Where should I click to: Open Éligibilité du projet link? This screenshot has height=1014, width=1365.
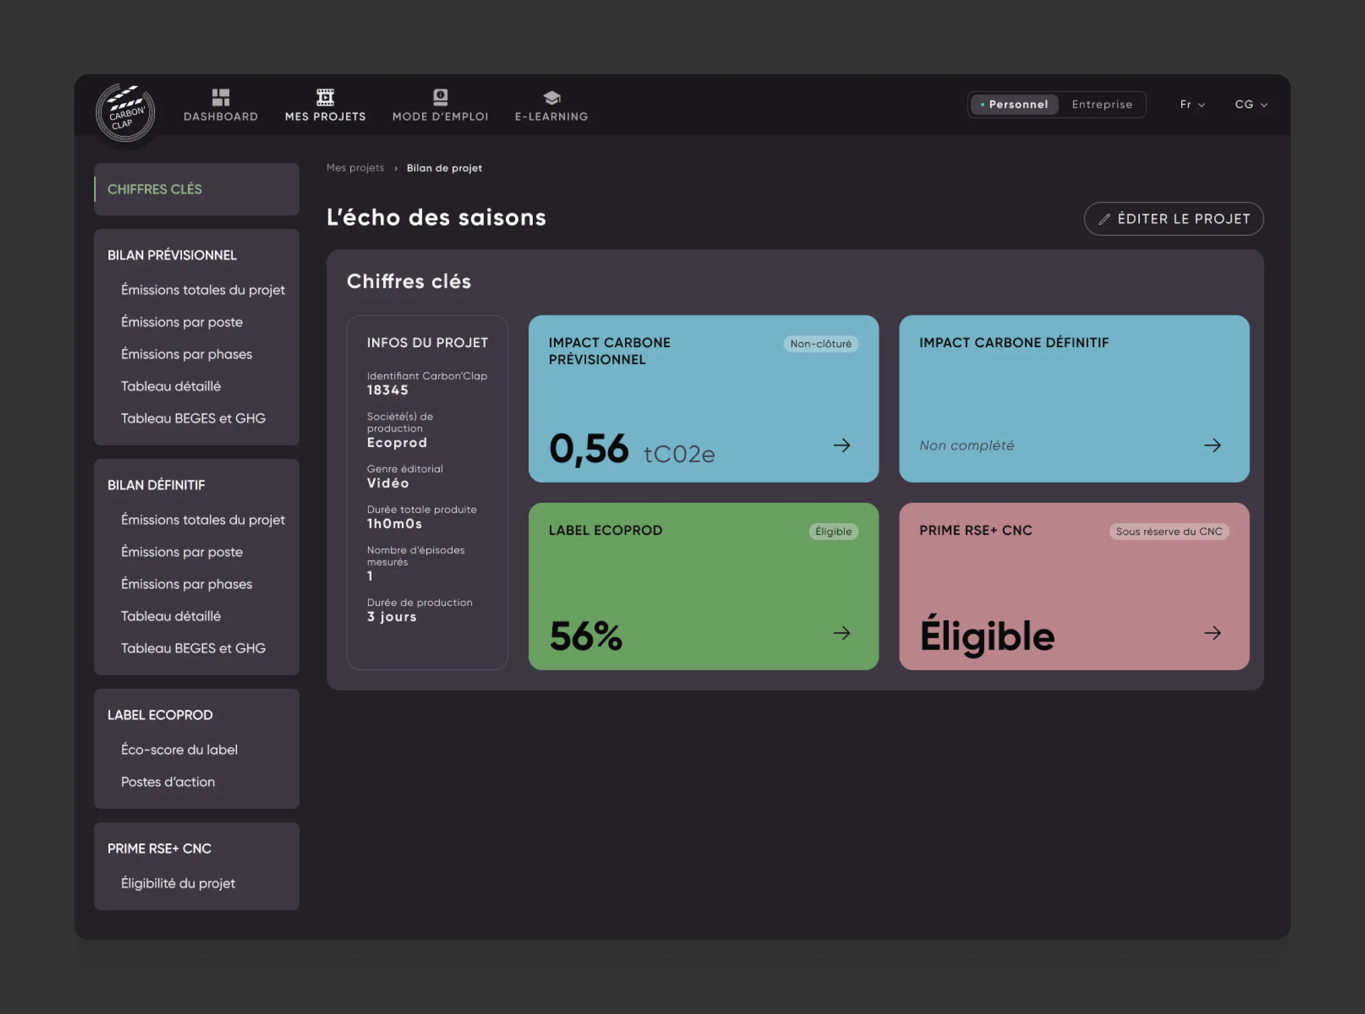pos(178,884)
